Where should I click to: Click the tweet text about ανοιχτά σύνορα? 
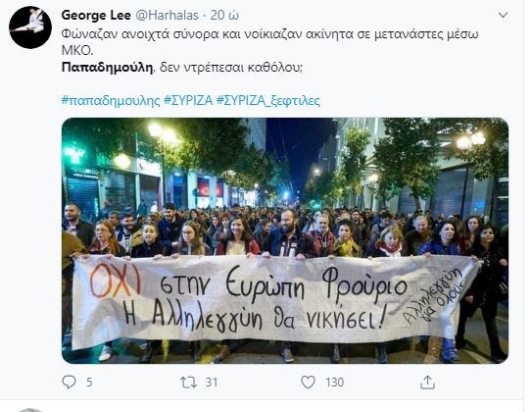[x=270, y=34]
